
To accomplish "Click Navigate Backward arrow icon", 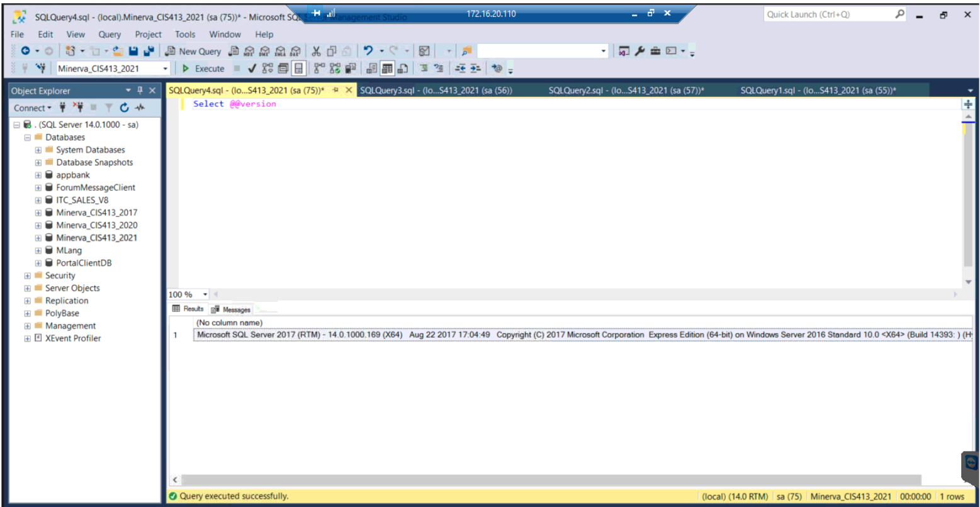I will coord(25,52).
